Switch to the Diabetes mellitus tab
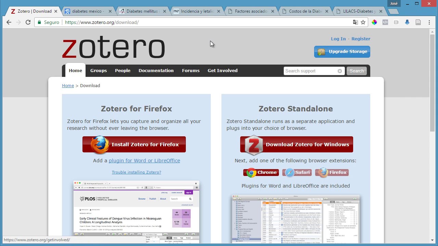This screenshot has width=438, height=246. [x=142, y=11]
